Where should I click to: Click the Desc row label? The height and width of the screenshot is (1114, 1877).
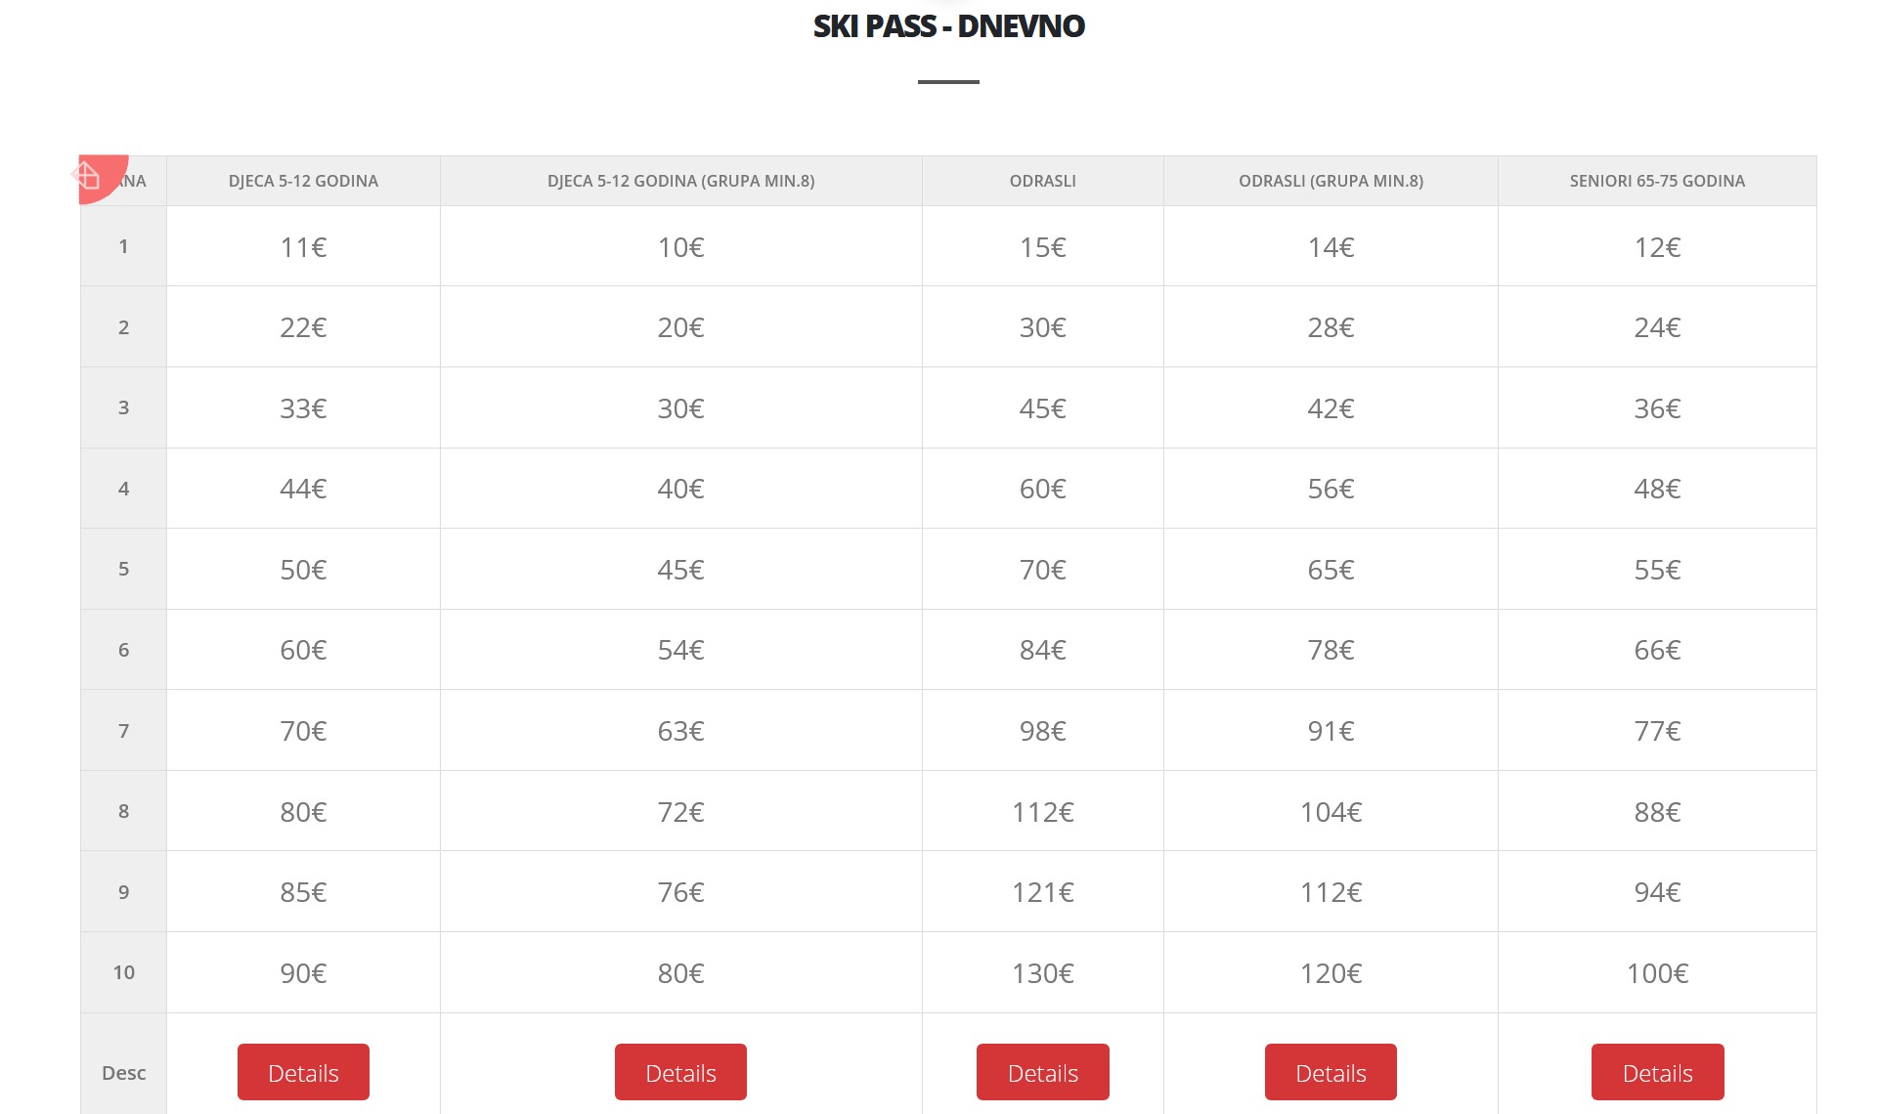123,1073
